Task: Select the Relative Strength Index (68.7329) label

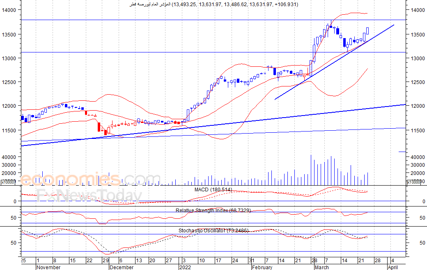Action: pyautogui.click(x=213, y=211)
